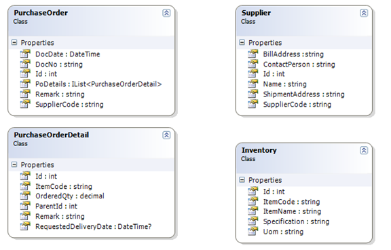Click property icon beside ContactPerson
Screen dimensions: 391x250
253,64
